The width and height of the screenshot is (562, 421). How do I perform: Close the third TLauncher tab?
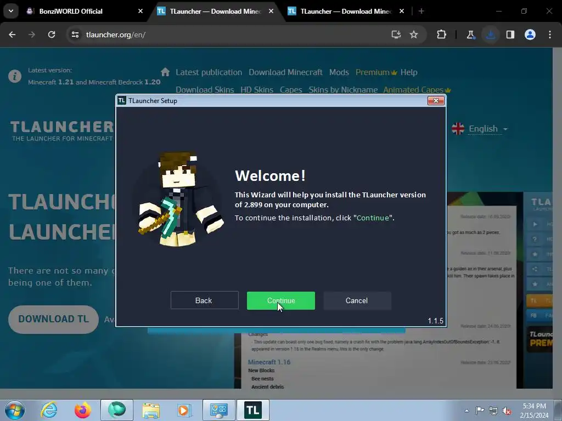point(401,12)
